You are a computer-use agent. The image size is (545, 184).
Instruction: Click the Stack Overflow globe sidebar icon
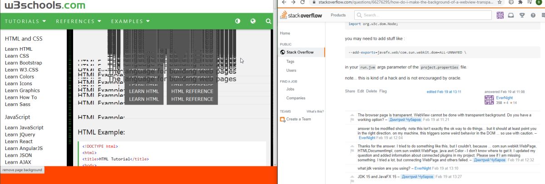[x=282, y=52]
